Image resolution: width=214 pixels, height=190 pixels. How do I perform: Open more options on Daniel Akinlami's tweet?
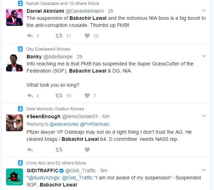click(x=204, y=10)
